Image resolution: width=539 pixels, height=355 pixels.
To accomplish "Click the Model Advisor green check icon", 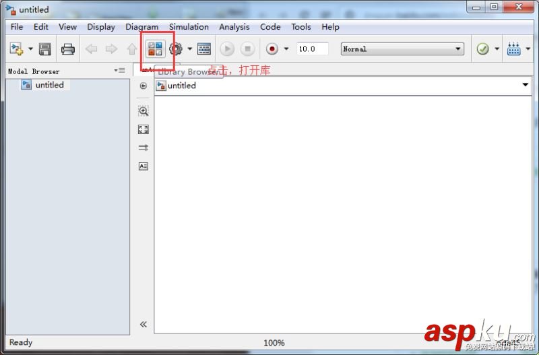I will (482, 49).
